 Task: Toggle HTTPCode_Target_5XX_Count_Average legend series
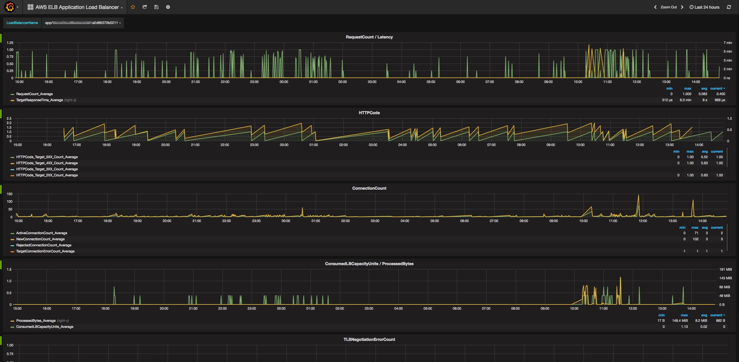[47, 157]
